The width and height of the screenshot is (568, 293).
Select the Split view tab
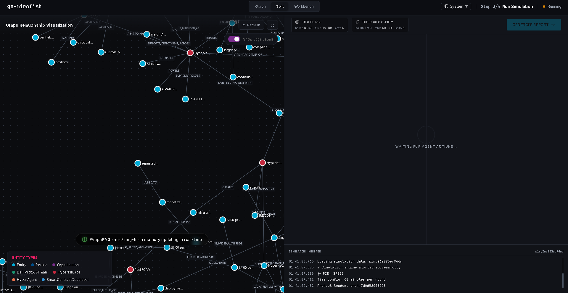pyautogui.click(x=280, y=7)
